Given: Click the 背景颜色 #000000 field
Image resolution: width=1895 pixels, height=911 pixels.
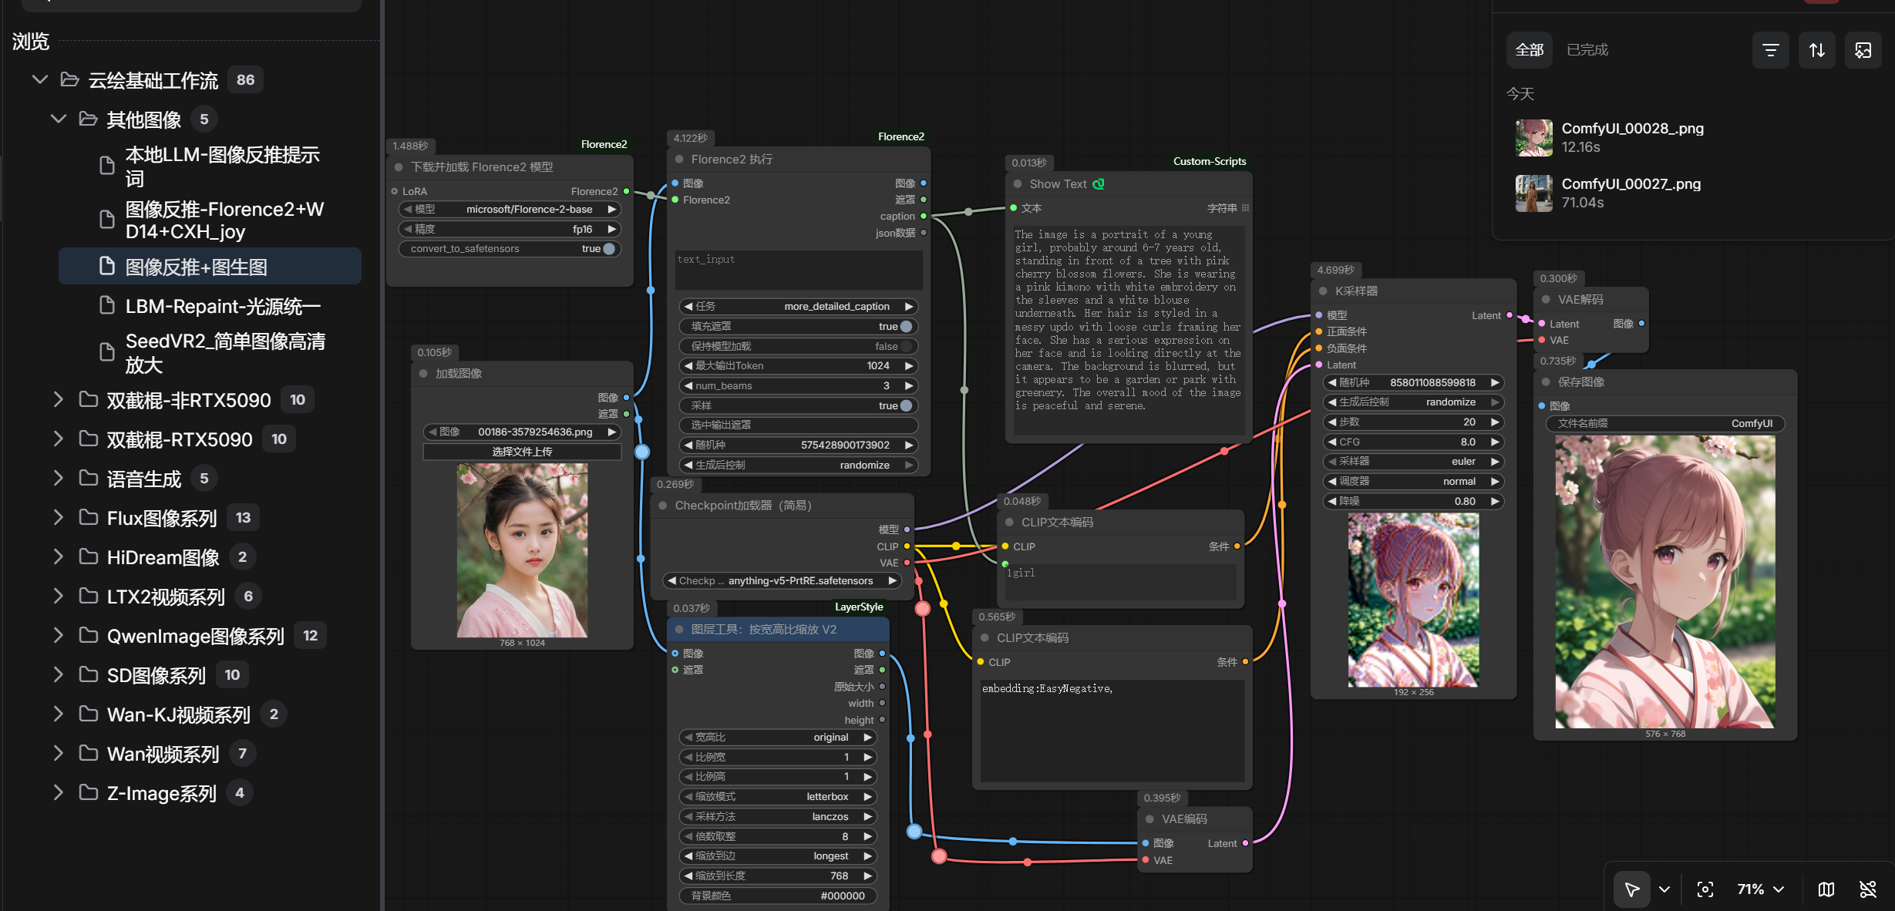Looking at the screenshot, I should click(x=777, y=896).
